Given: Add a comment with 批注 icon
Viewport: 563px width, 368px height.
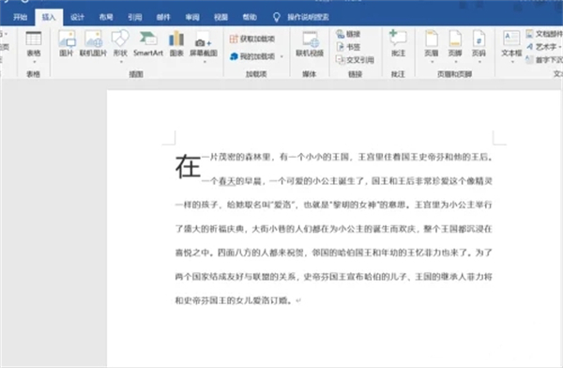Looking at the screenshot, I should tap(398, 43).
